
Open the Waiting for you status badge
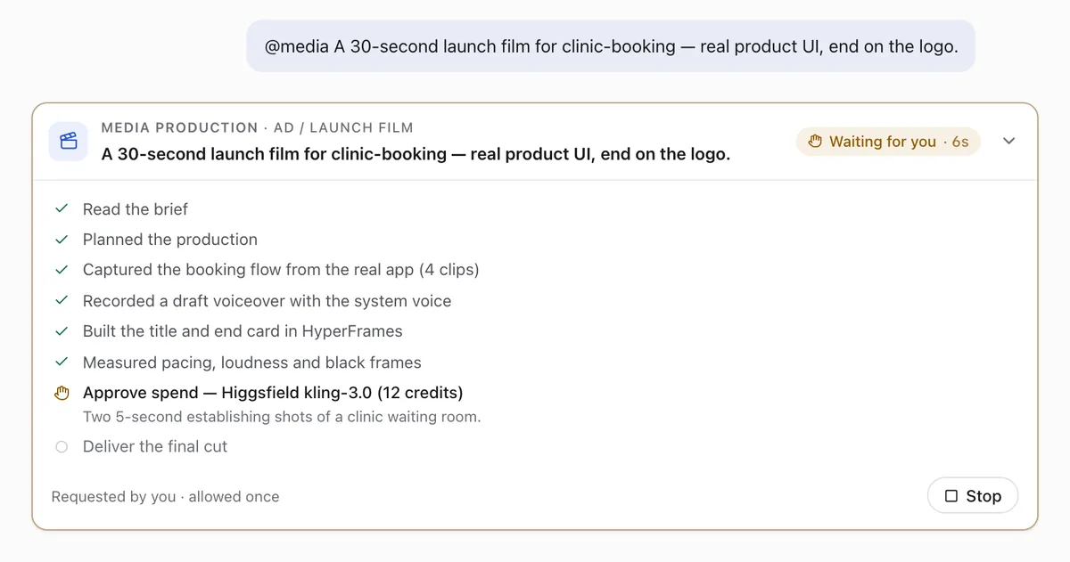click(888, 142)
